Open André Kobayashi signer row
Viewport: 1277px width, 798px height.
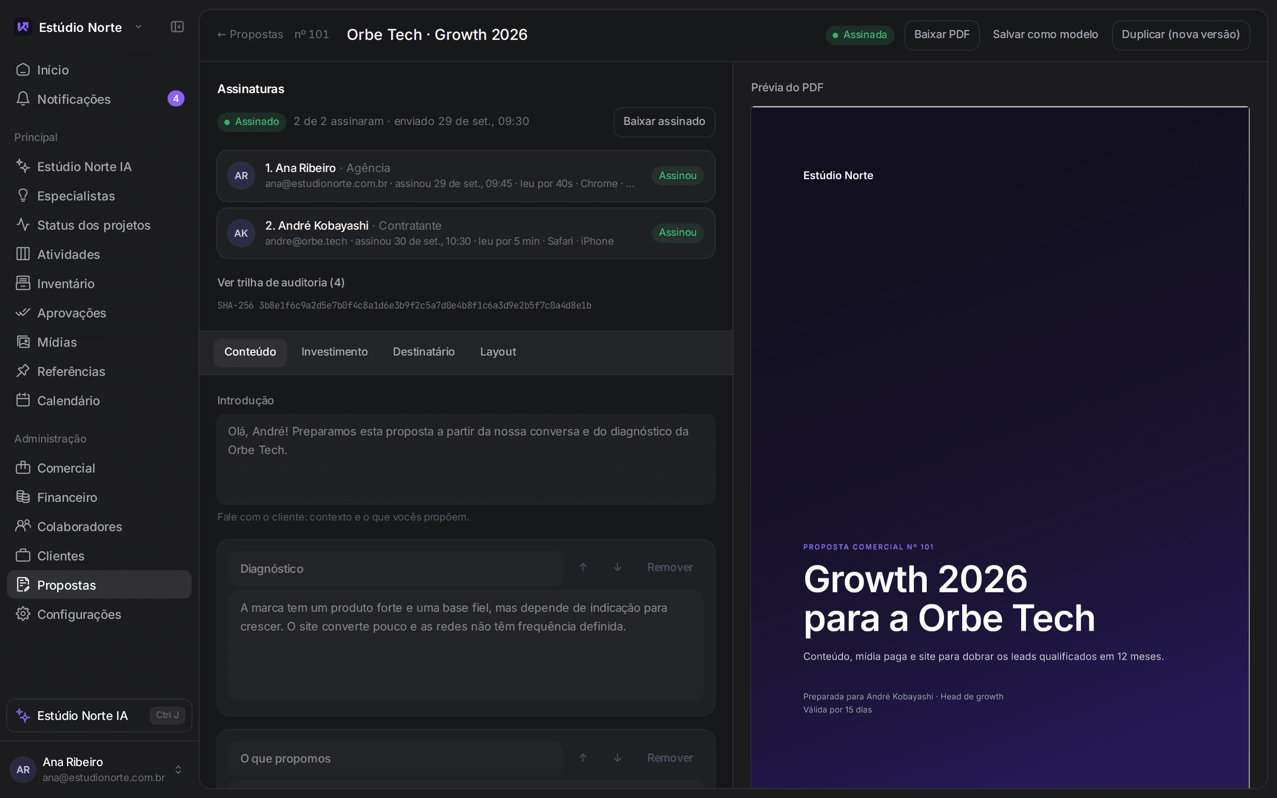(x=466, y=233)
